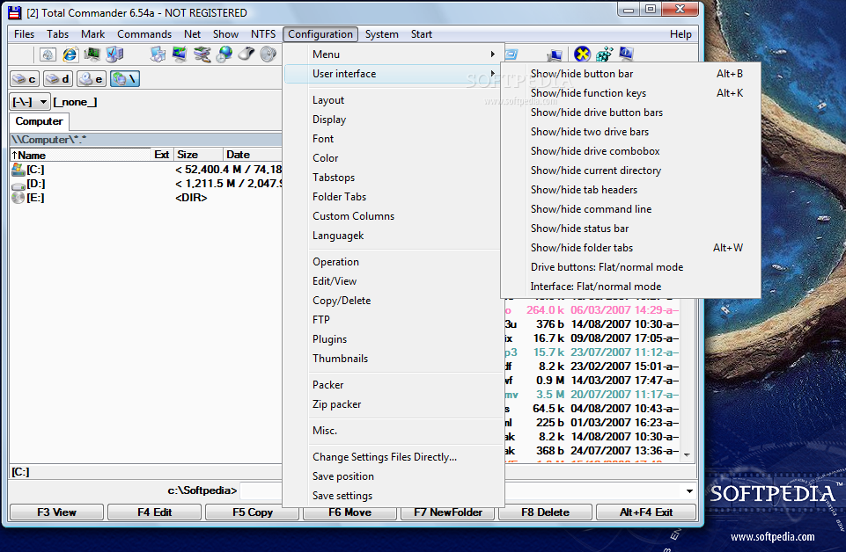Toggle Show/hide function keys
This screenshot has width=846, height=552.
coord(630,93)
